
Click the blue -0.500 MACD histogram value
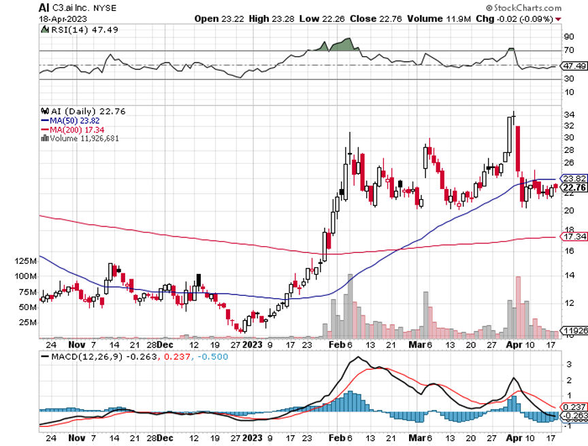click(212, 356)
